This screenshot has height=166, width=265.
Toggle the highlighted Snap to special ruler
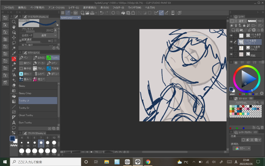coord(161,13)
